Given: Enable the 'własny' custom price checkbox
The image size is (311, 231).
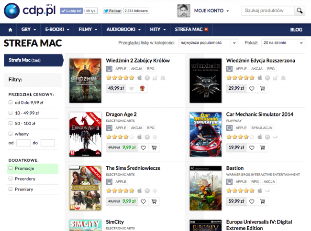Looking at the screenshot, I should click(x=11, y=134).
